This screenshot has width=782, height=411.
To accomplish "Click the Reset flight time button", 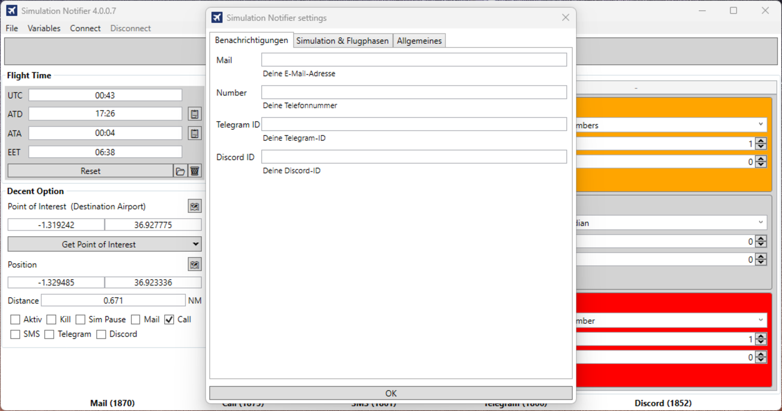I will pos(90,171).
